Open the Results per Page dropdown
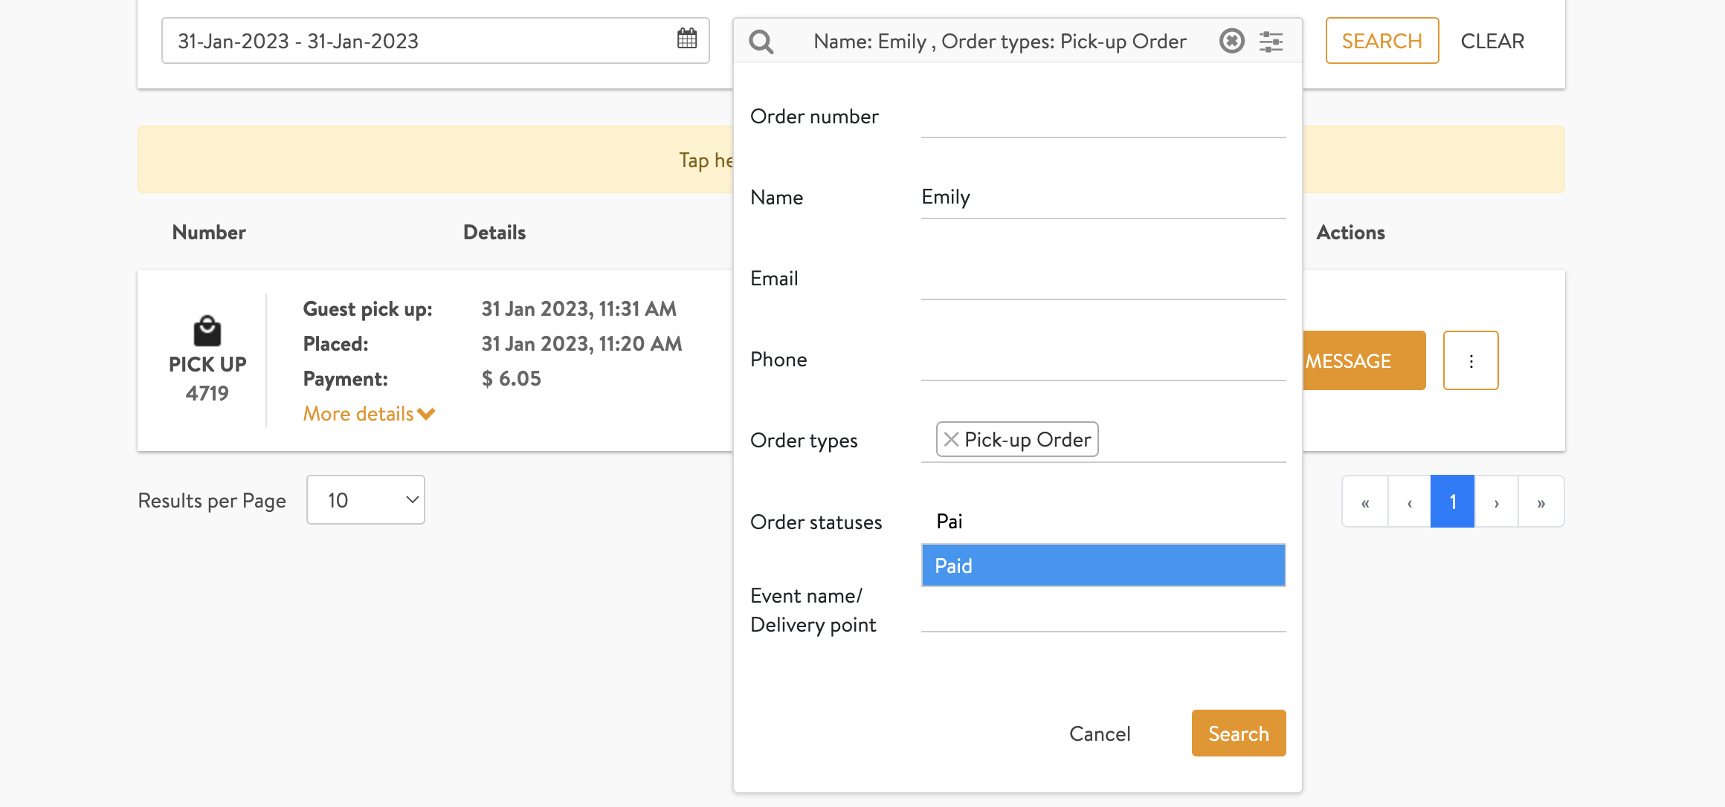The image size is (1725, 807). click(x=365, y=500)
